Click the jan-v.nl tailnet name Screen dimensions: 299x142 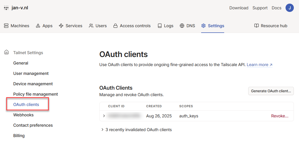(x=20, y=8)
